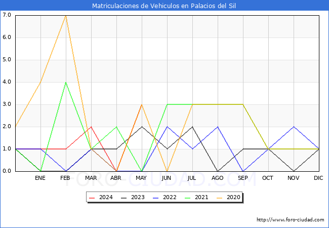Click the 4.0 y-axis value
Screen dimensions: 329x228
click(x=7, y=82)
